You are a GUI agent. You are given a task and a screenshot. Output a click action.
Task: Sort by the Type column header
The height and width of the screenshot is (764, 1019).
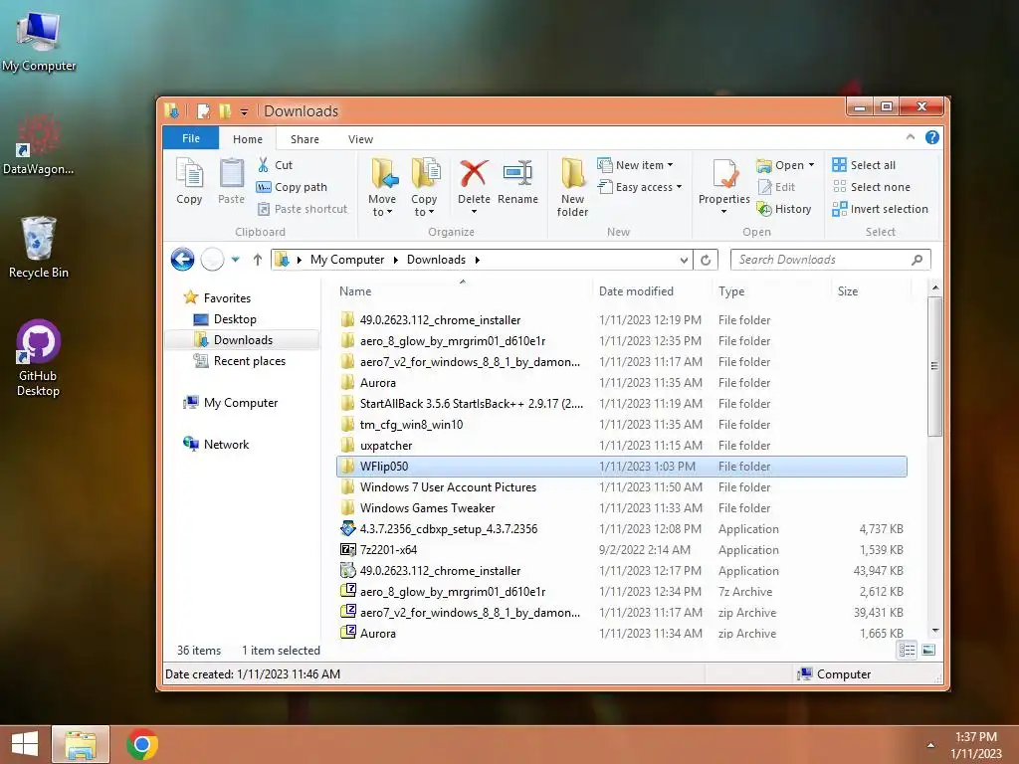(771, 291)
